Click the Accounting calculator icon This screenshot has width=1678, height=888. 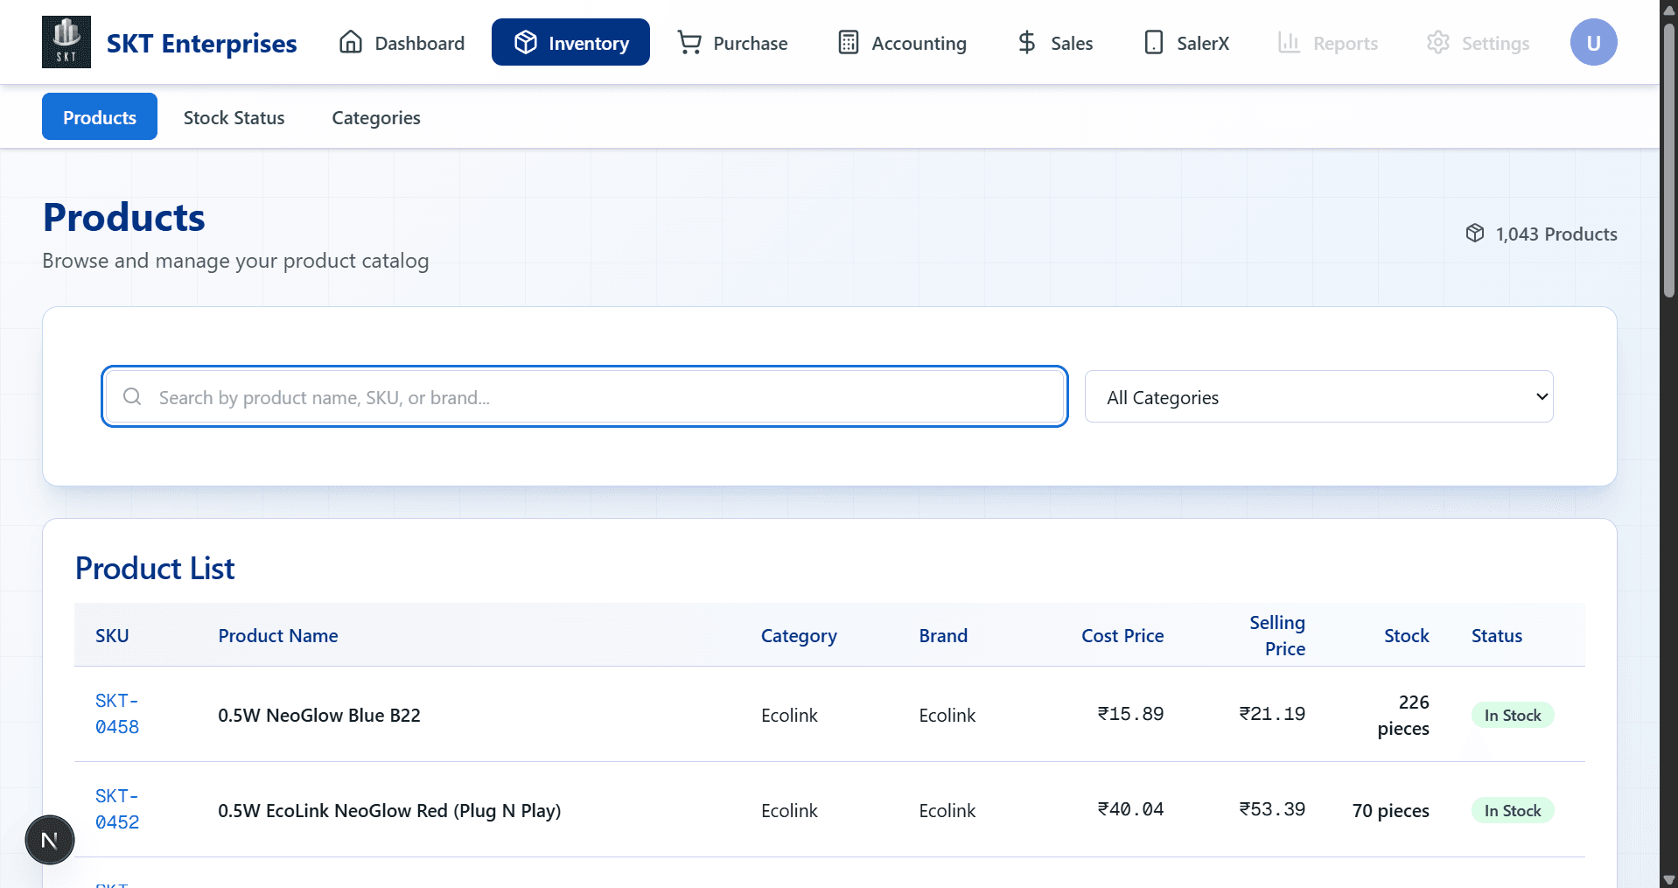(848, 42)
